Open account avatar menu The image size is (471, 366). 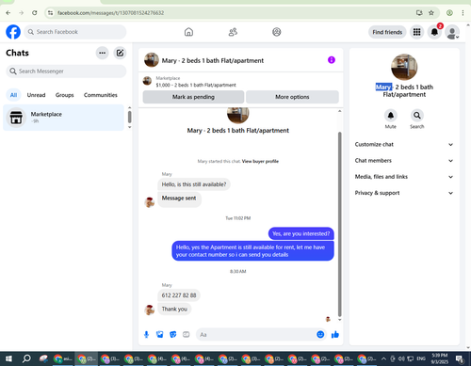click(452, 32)
